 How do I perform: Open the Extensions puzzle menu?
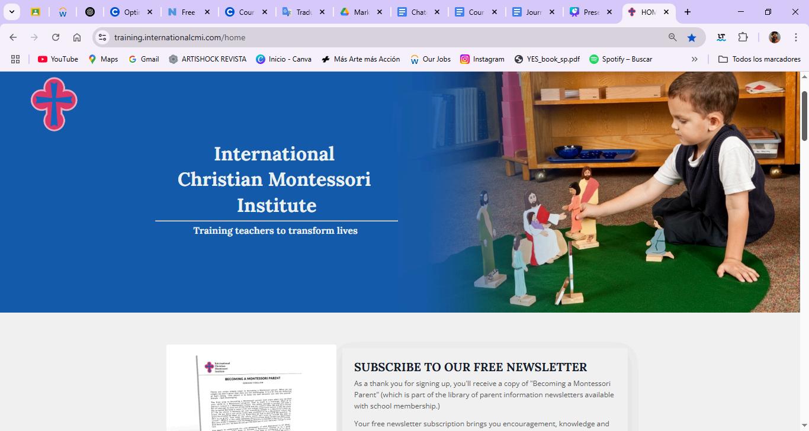[743, 37]
